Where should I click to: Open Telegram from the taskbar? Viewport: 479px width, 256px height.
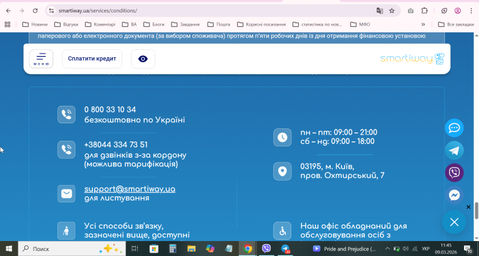coord(285,249)
